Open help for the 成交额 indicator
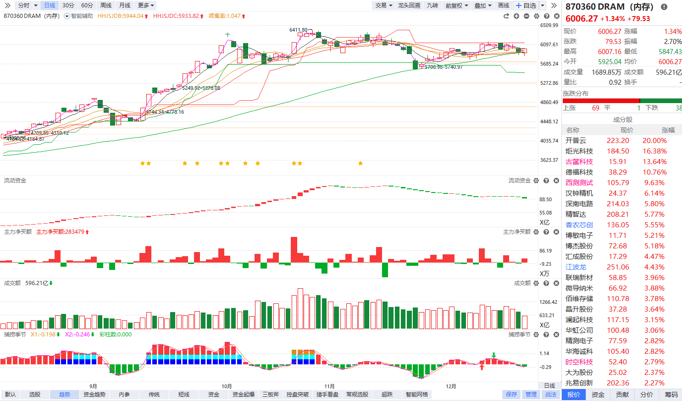682x401 pixels. 546,283
